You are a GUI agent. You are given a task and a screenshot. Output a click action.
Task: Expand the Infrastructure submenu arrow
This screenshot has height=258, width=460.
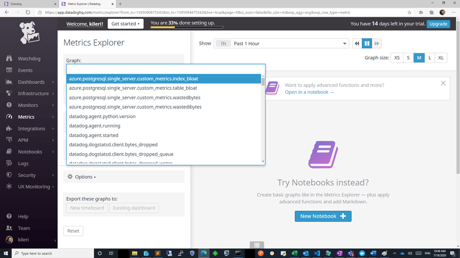pyautogui.click(x=53, y=94)
